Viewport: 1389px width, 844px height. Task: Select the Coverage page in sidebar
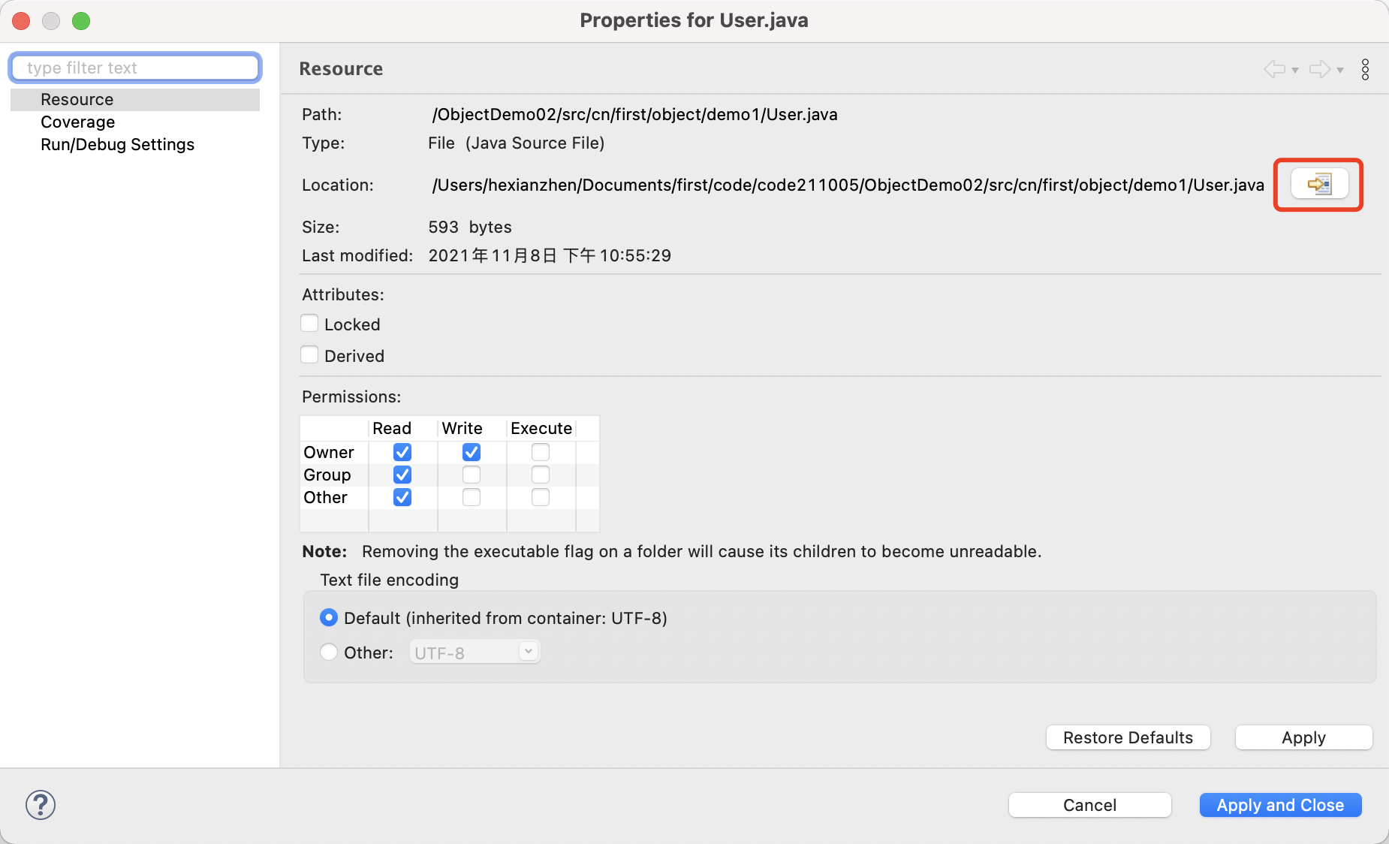pos(78,122)
